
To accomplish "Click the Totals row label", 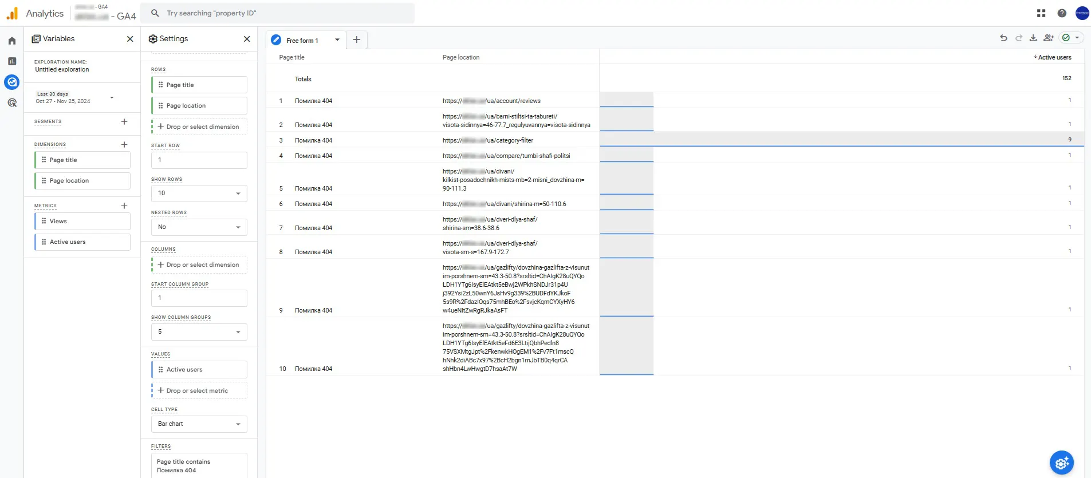I will pyautogui.click(x=303, y=80).
